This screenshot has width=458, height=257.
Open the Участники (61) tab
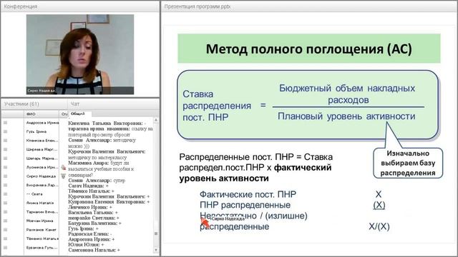(x=21, y=104)
